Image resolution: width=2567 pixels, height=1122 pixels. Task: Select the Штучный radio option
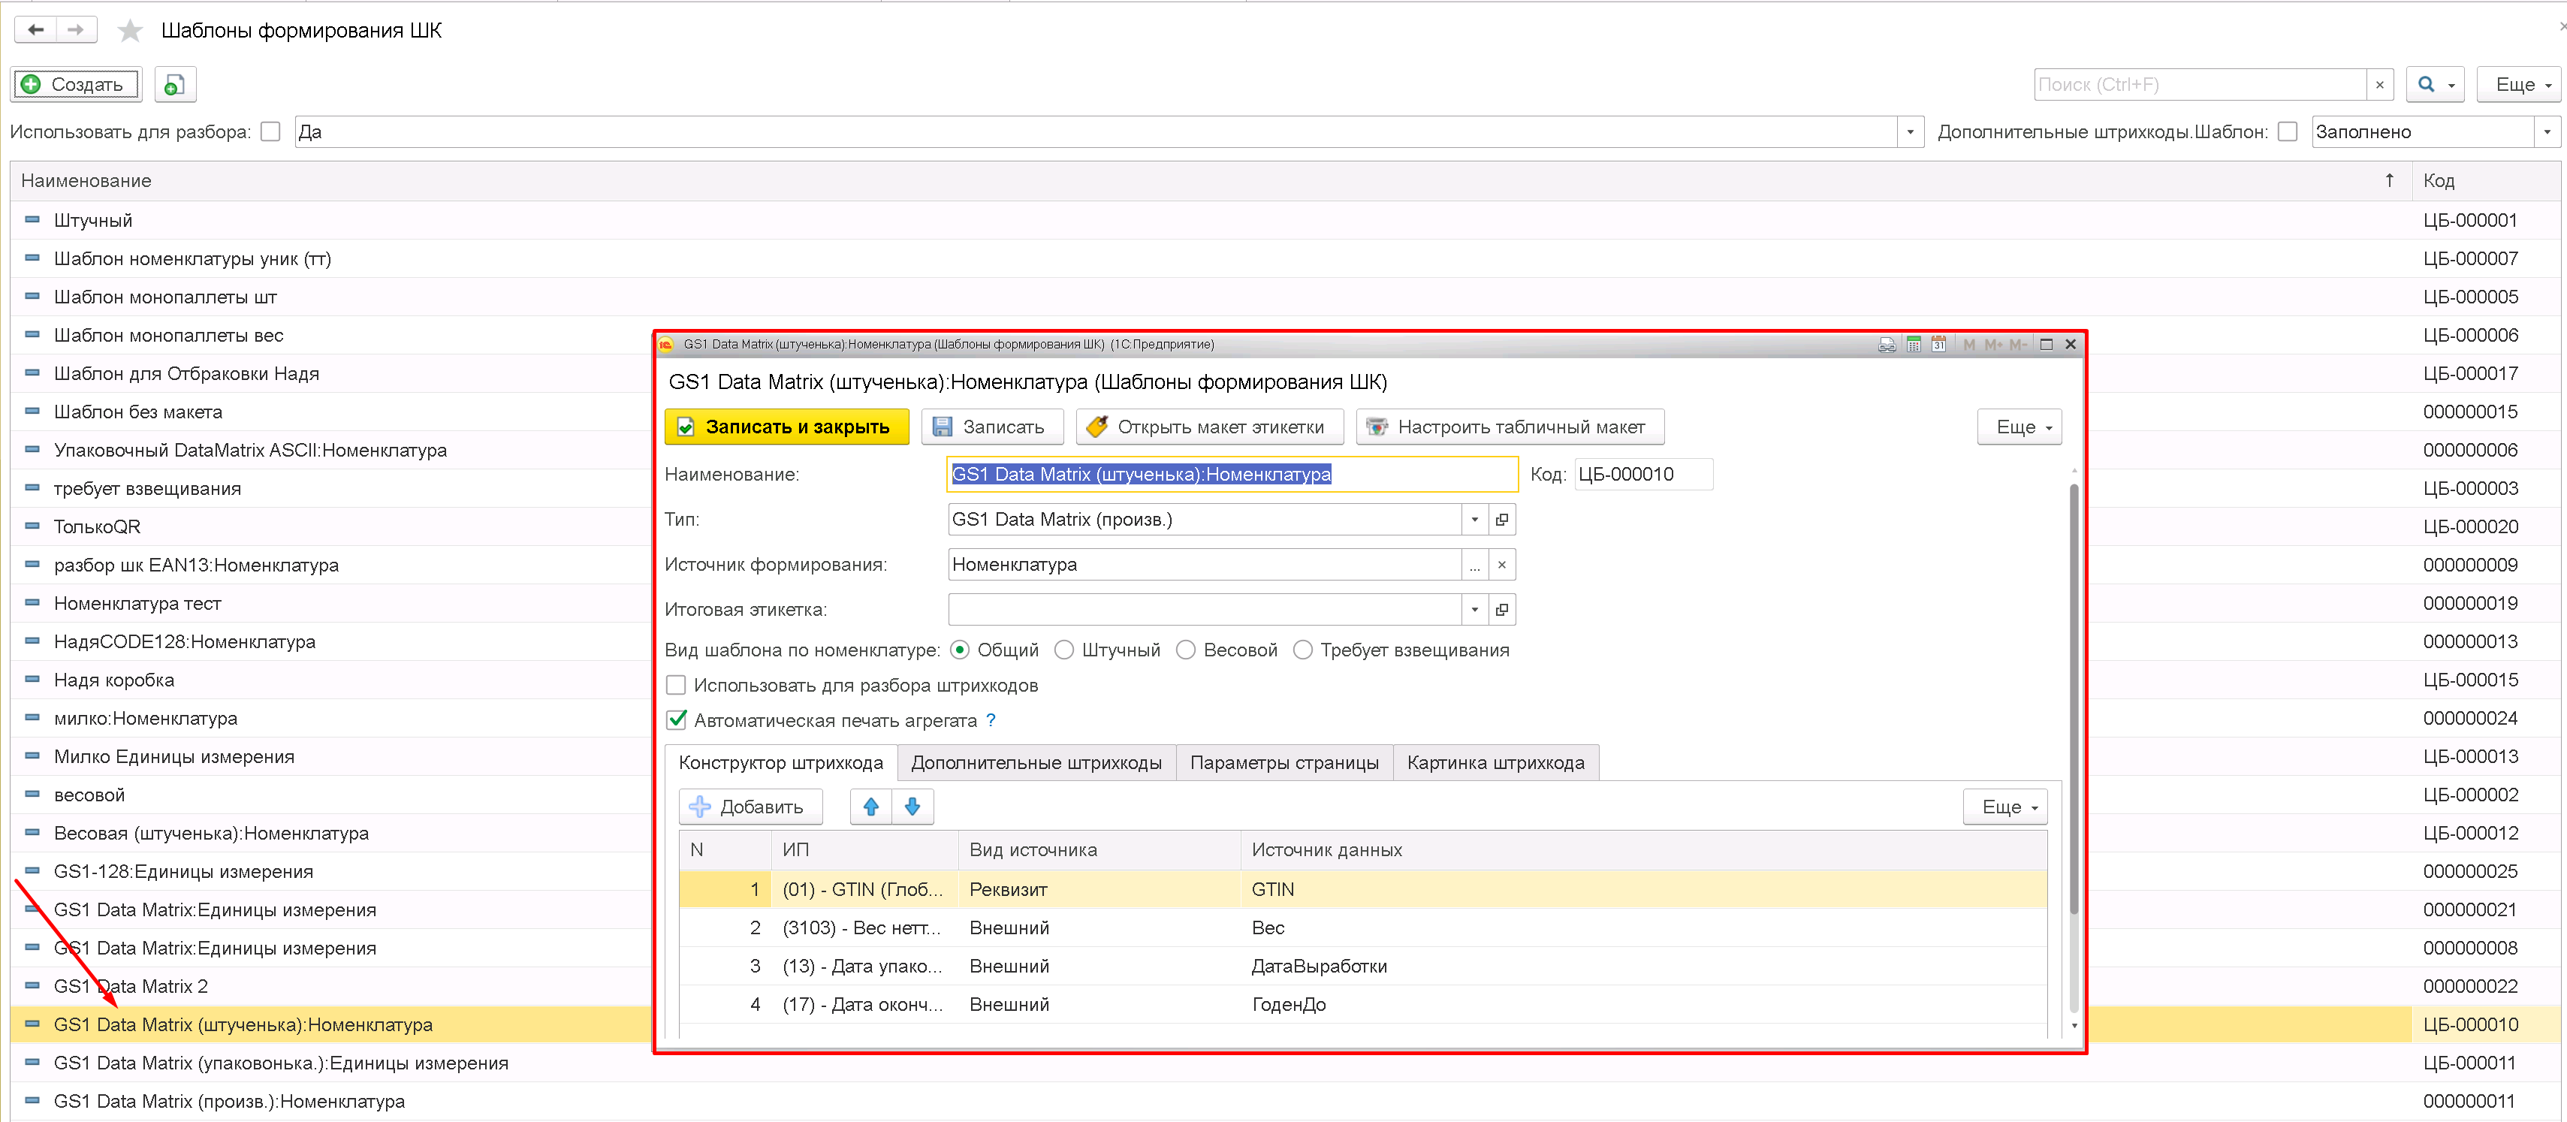coord(1064,650)
